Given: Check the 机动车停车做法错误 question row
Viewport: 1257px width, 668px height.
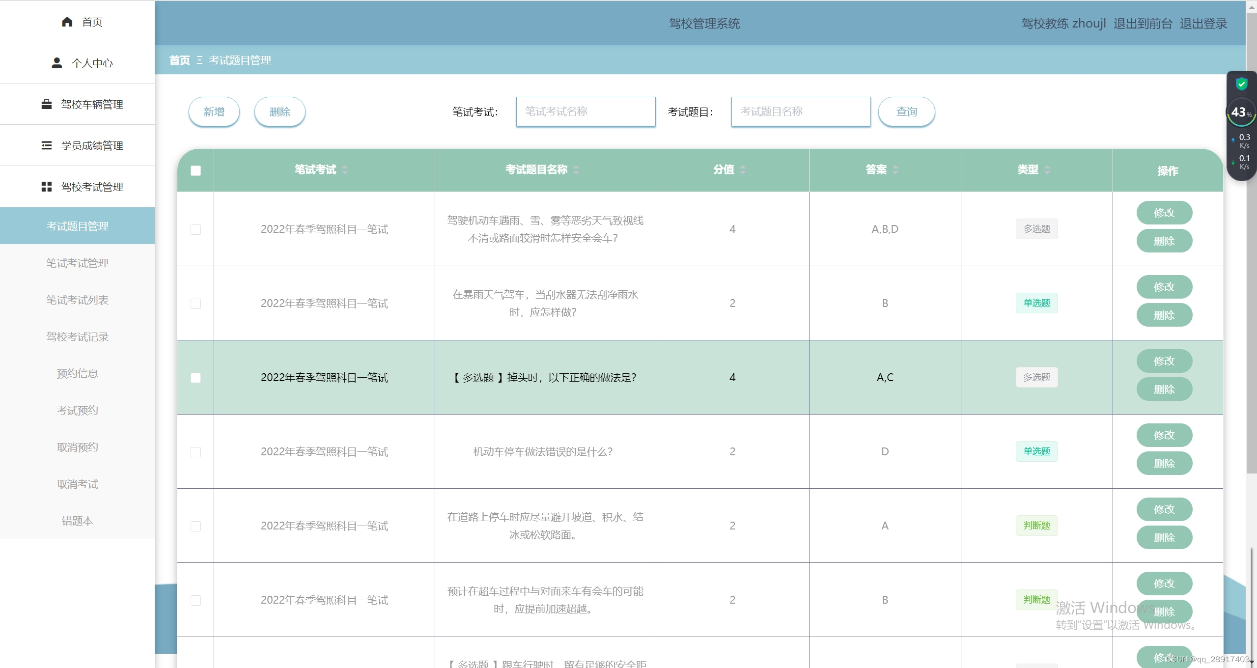Looking at the screenshot, I should coord(196,452).
